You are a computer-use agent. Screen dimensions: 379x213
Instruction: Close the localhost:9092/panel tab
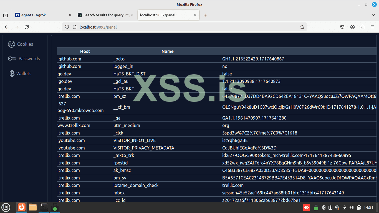[195, 15]
